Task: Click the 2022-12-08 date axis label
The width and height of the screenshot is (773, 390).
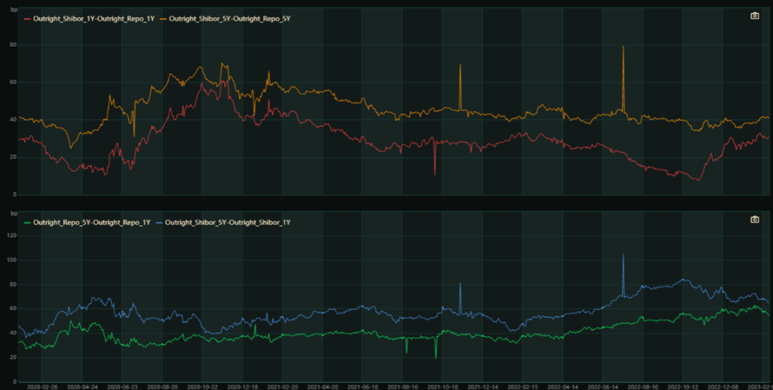Action: pyautogui.click(x=723, y=387)
